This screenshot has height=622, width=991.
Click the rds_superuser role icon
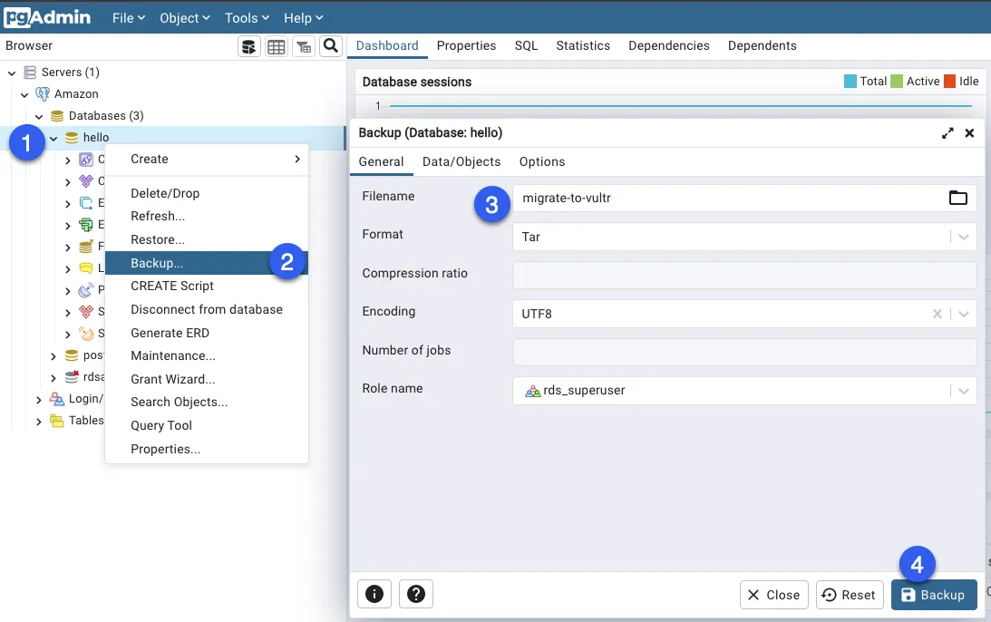coord(533,391)
